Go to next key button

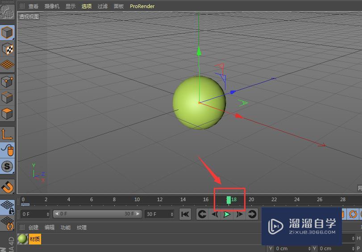(x=252, y=214)
